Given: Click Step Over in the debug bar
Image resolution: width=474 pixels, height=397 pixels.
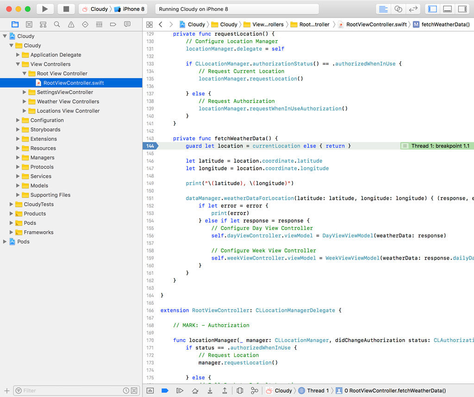Looking at the screenshot, I should pos(195,391).
